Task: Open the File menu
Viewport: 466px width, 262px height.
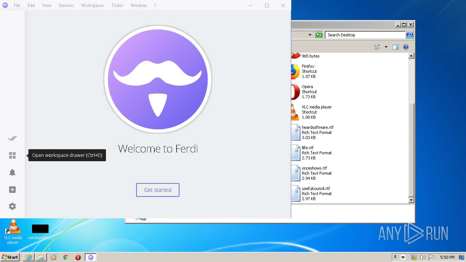Action: tap(17, 5)
